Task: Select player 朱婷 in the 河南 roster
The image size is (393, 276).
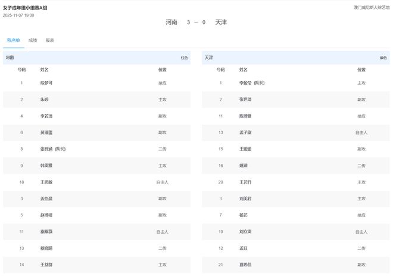Action: 45,100
